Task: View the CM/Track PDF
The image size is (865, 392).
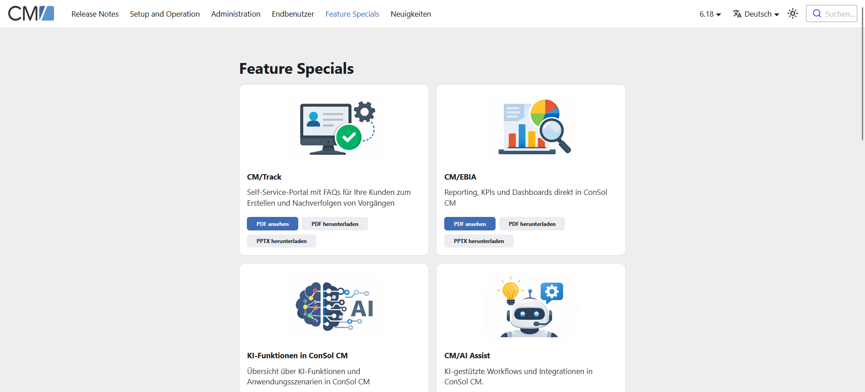Action: tap(273, 224)
